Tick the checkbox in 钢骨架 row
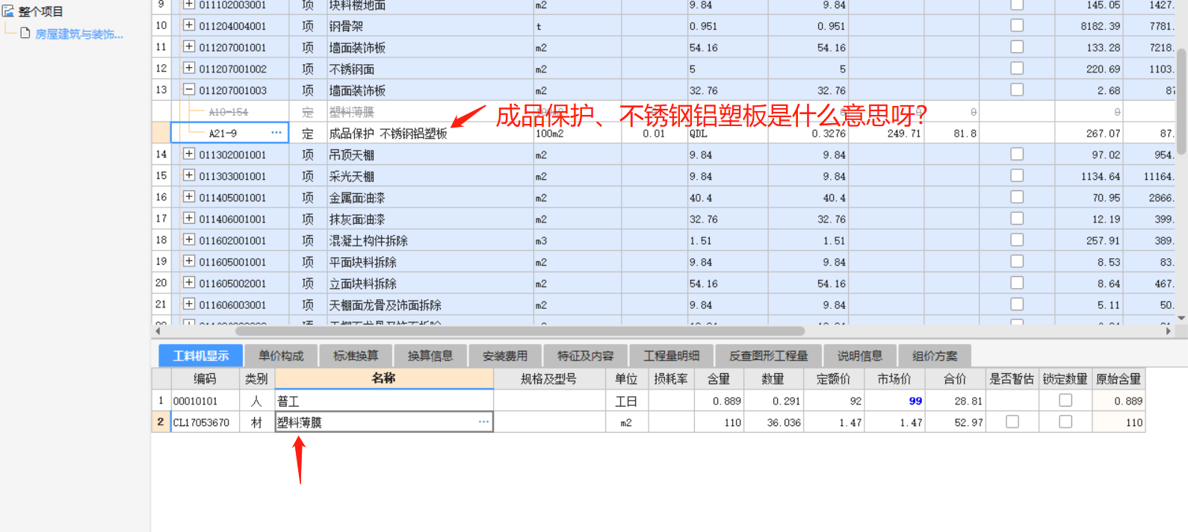This screenshot has width=1188, height=532. 1017,25
